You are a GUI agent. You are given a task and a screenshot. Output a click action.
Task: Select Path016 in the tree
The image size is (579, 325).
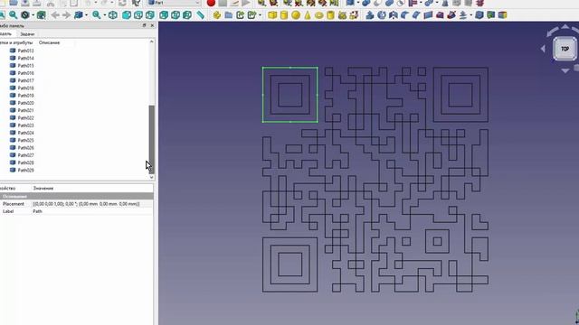[25, 73]
